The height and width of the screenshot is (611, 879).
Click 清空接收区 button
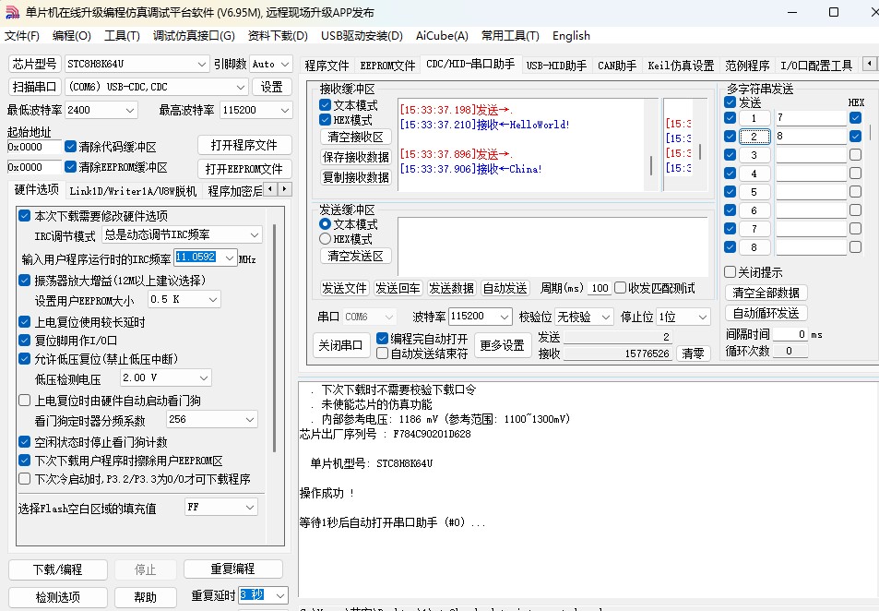point(355,137)
